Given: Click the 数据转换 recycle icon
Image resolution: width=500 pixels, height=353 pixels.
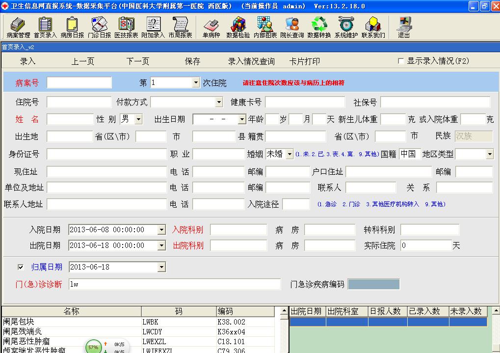Looking at the screenshot, I should pyautogui.click(x=319, y=27).
